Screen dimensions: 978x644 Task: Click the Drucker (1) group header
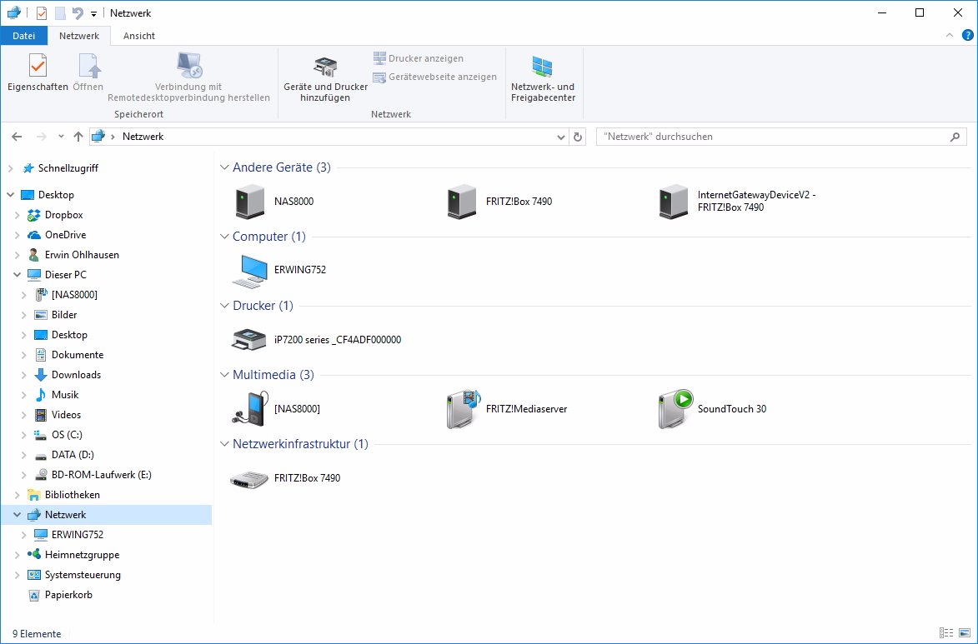[x=263, y=306]
